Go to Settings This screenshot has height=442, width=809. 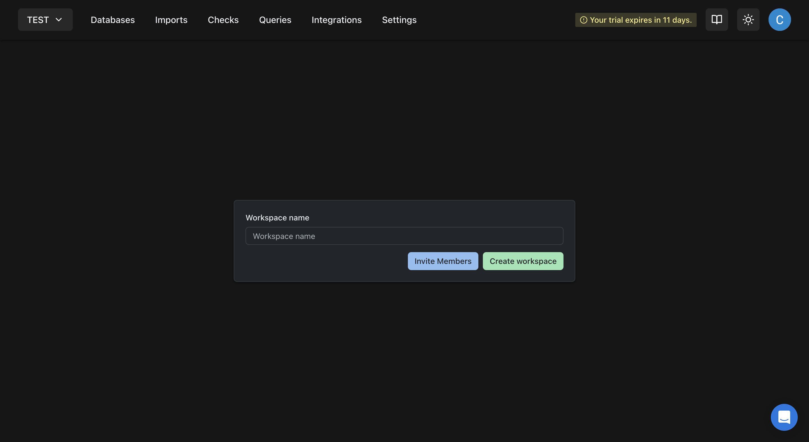[x=399, y=19]
